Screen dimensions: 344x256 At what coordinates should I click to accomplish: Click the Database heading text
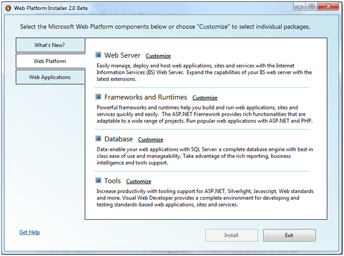click(x=118, y=139)
